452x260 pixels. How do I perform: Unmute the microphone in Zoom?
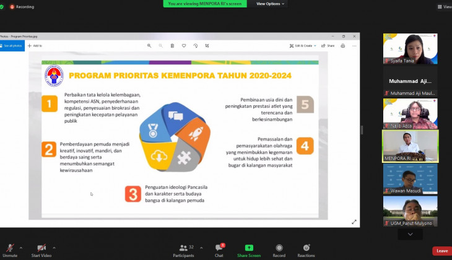(x=10, y=251)
